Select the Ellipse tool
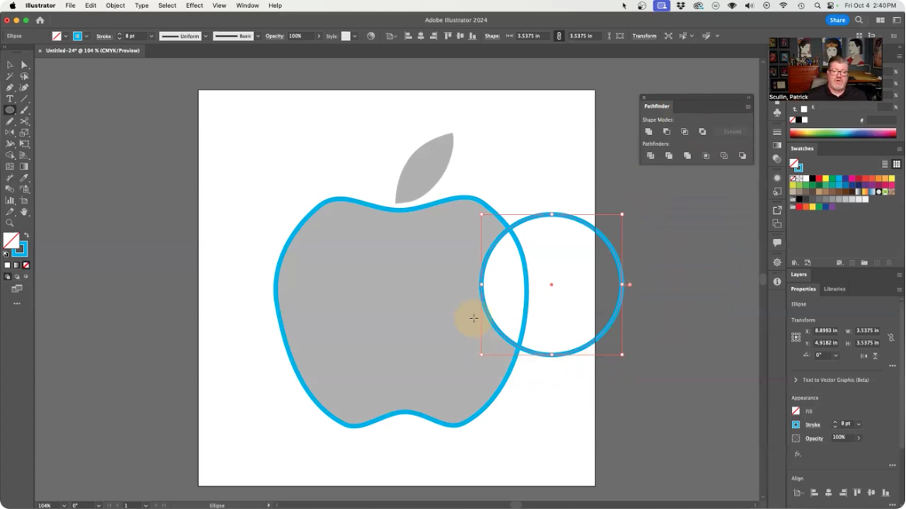906x509 pixels. click(x=10, y=109)
